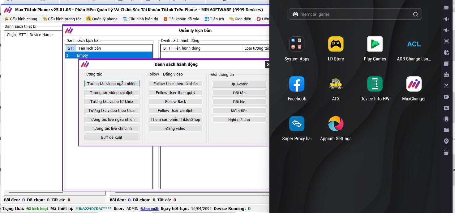Open mouse operation recorder in emulator sidebar
The height and width of the screenshot is (213, 455).
(x=446, y=52)
